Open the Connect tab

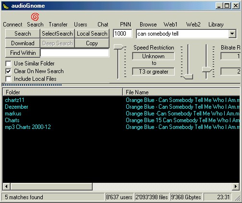click(12, 25)
